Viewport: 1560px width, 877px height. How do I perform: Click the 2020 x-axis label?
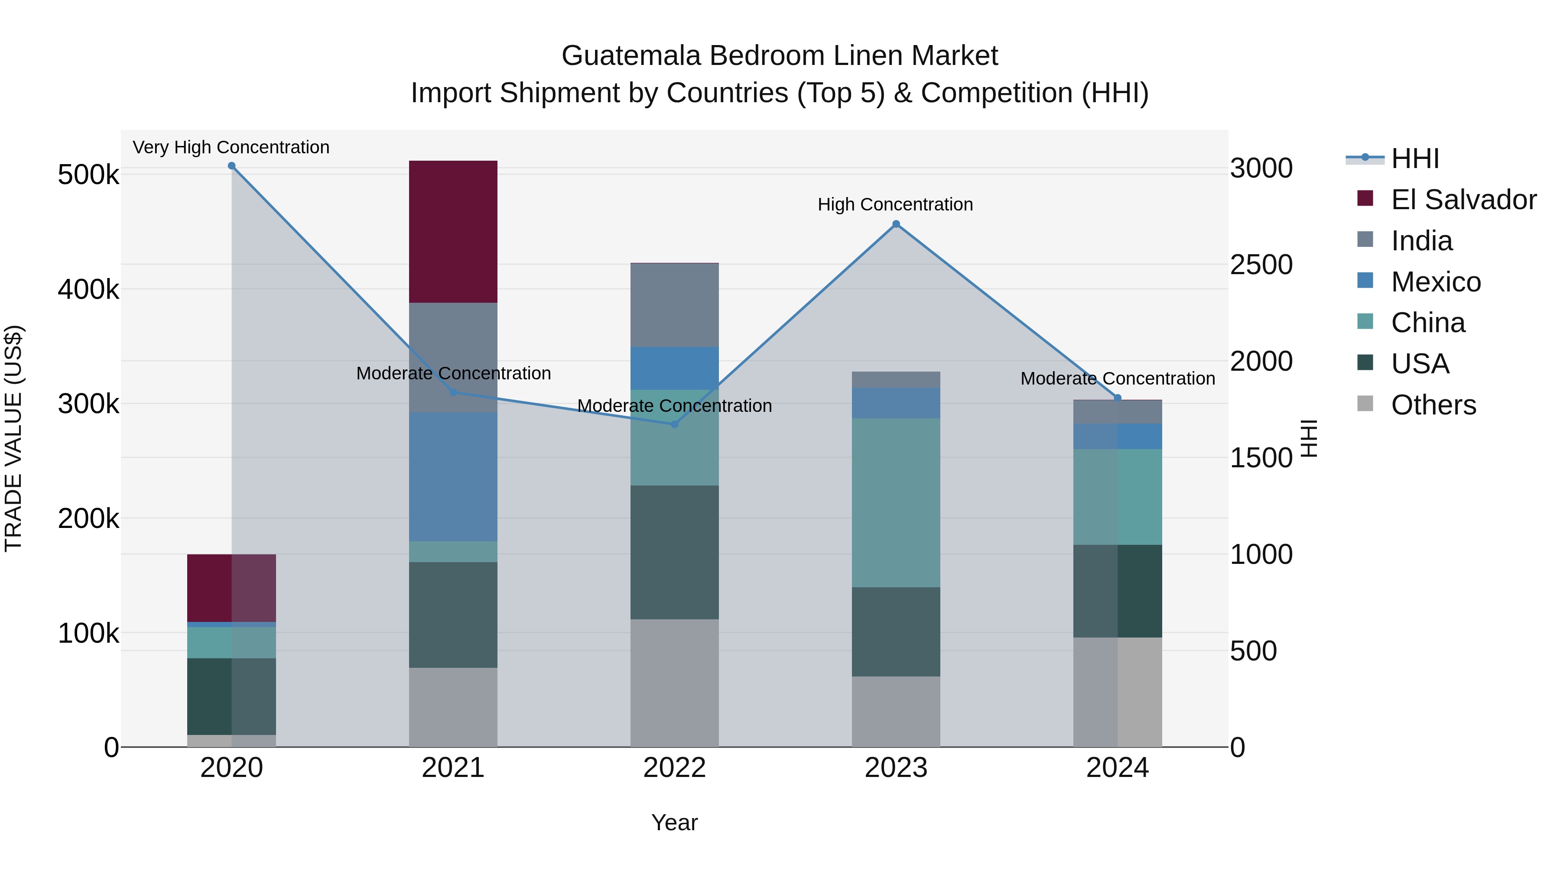point(231,768)
